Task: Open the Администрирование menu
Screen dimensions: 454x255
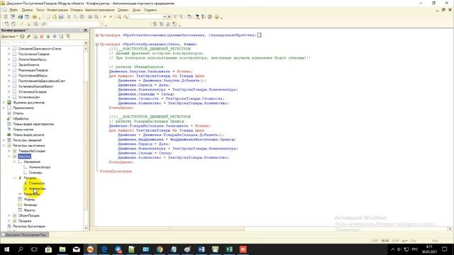Action: [99, 10]
